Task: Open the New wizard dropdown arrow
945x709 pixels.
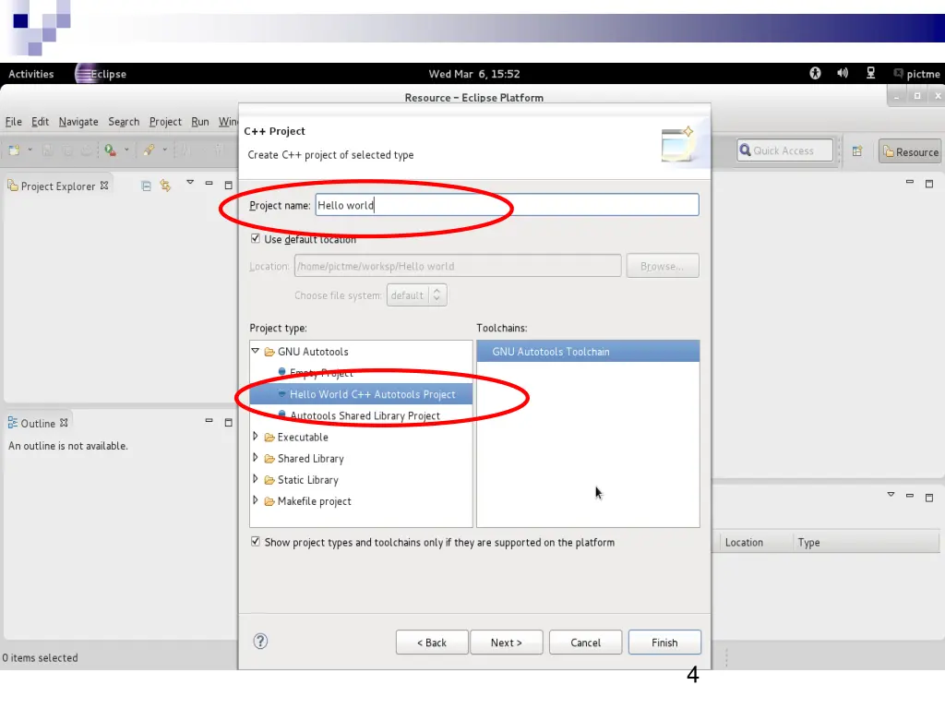Action: coord(30,150)
